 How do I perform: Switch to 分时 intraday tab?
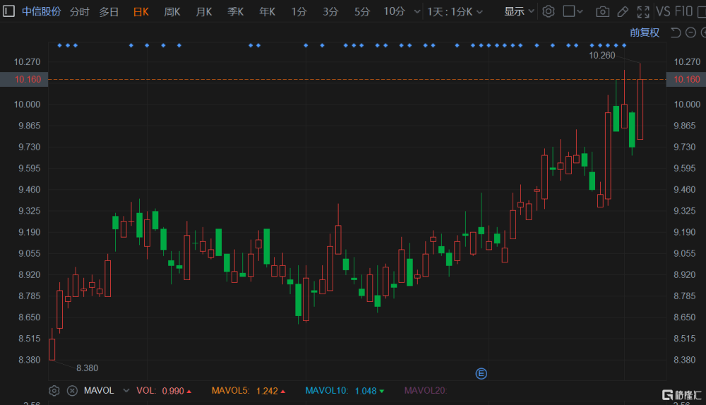tap(79, 12)
